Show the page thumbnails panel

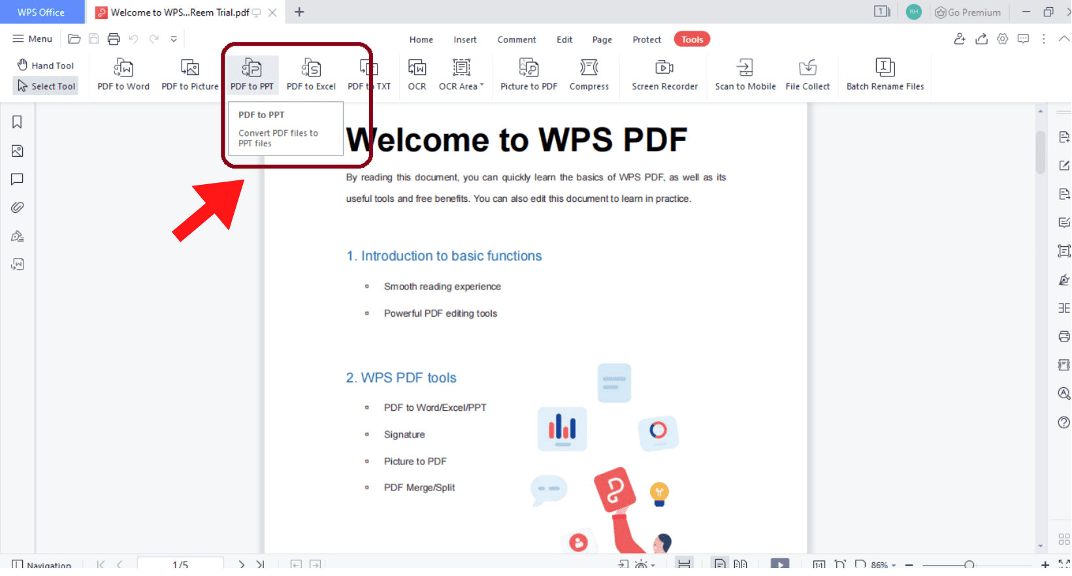(x=17, y=151)
